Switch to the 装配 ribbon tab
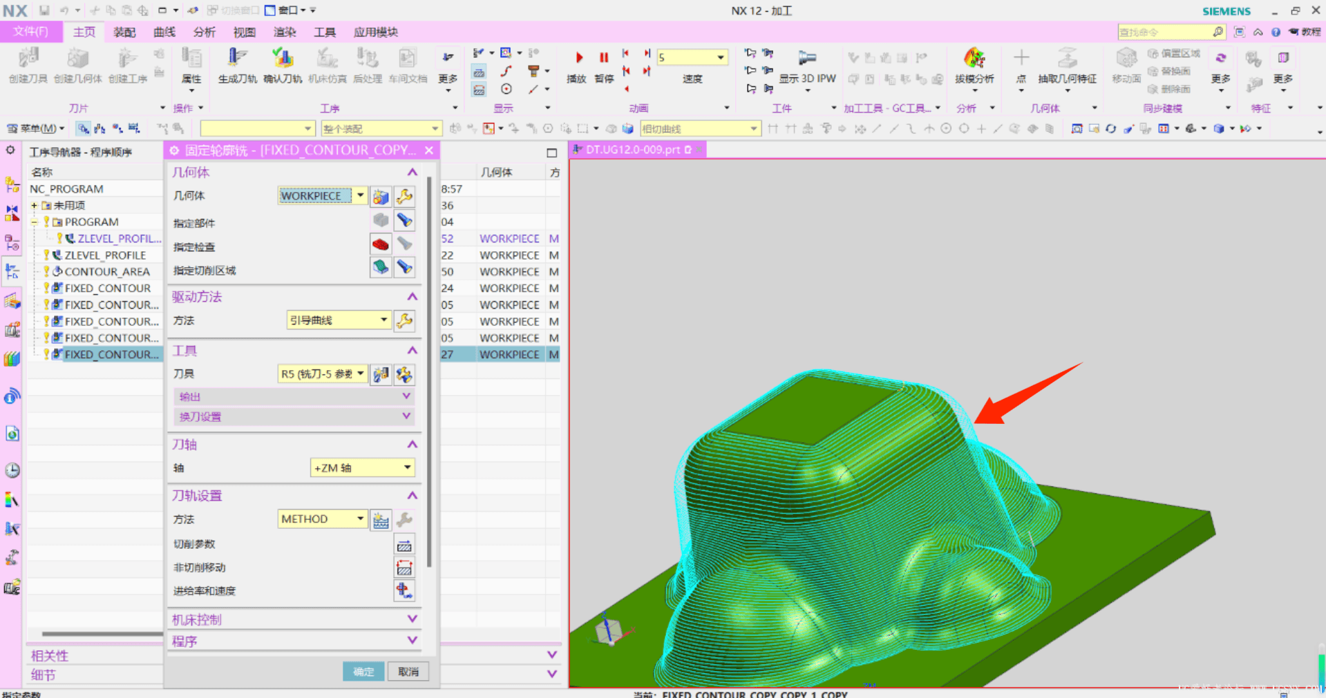1326x698 pixels. click(124, 32)
